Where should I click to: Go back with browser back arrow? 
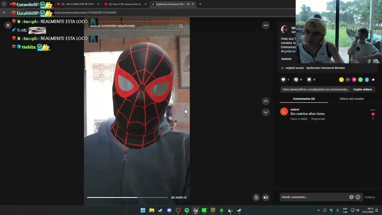(x=4, y=13)
